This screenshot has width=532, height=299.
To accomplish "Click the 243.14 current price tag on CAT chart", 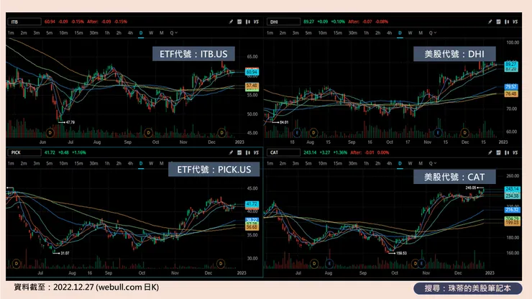I will (512, 189).
